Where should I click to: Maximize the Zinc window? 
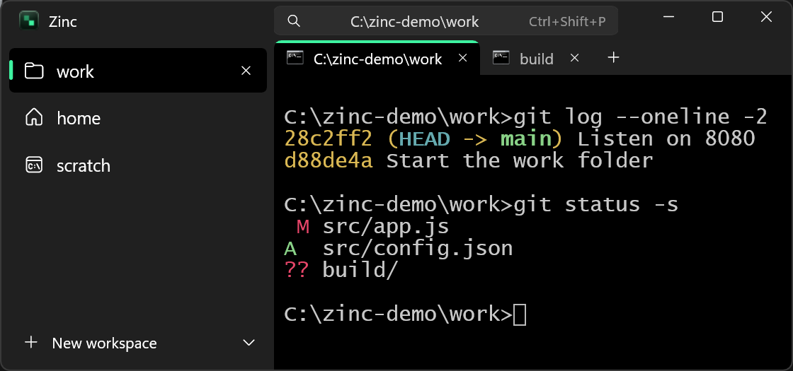(x=717, y=17)
